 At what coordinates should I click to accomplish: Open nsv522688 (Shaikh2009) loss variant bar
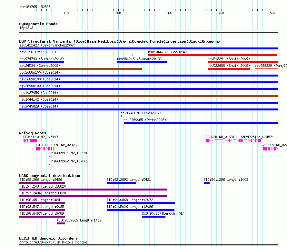(229, 69)
